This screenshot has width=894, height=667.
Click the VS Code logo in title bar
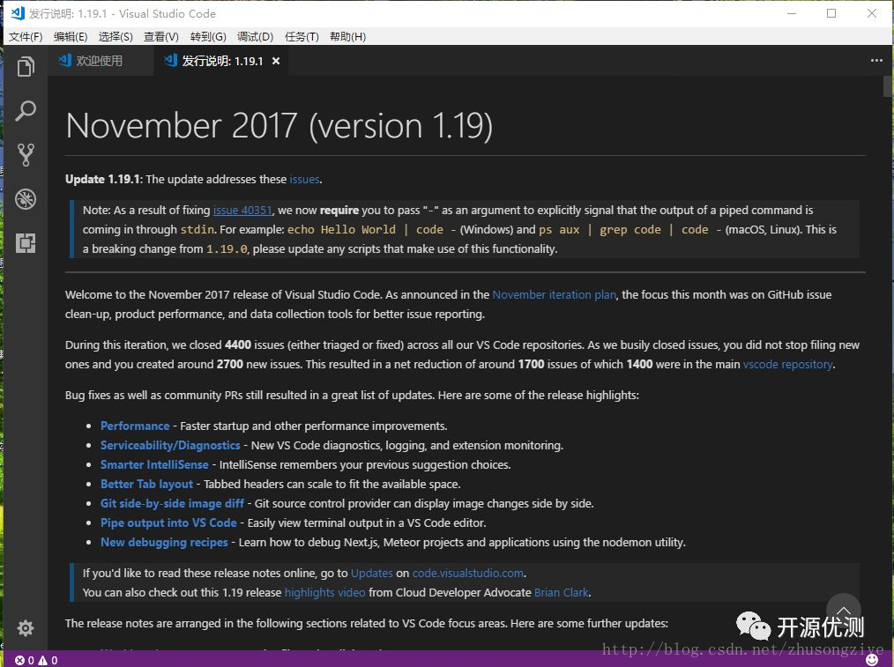point(18,13)
